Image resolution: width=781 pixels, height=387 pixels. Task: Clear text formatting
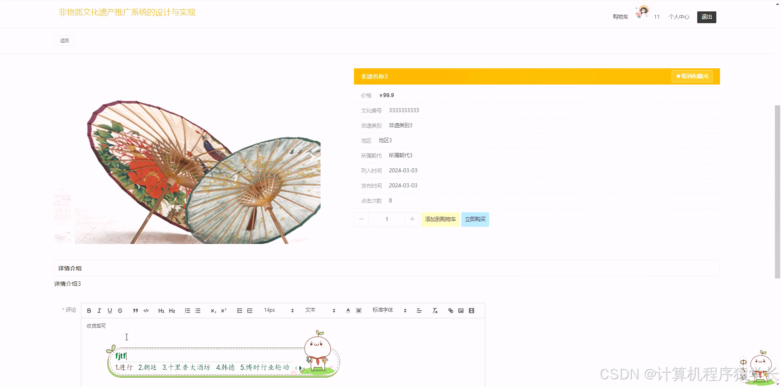(435, 311)
